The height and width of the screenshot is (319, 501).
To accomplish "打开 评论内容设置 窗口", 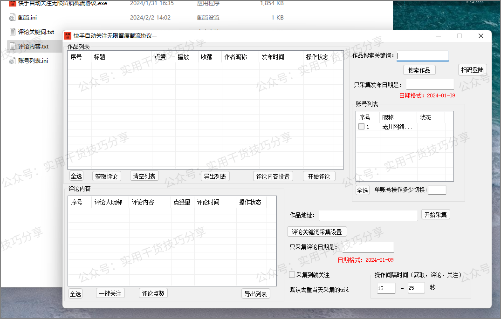I will [273, 176].
